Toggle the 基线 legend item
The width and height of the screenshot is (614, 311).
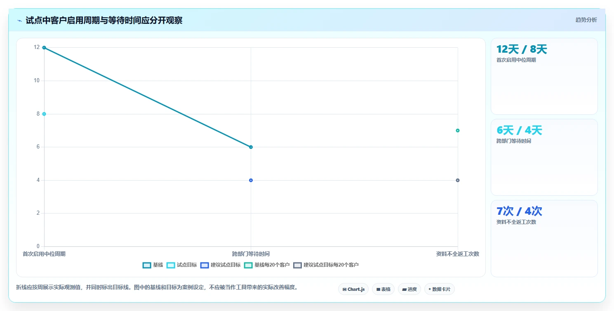(x=153, y=265)
